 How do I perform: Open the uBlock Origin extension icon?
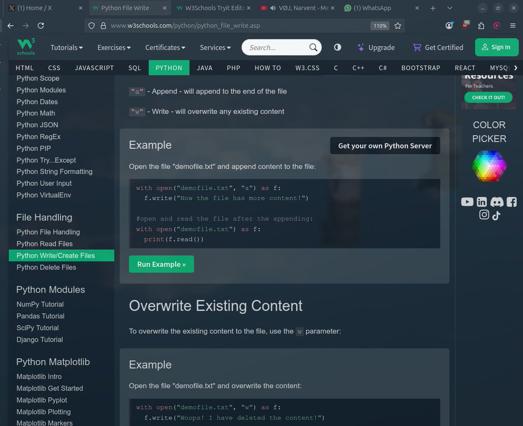pos(465,25)
